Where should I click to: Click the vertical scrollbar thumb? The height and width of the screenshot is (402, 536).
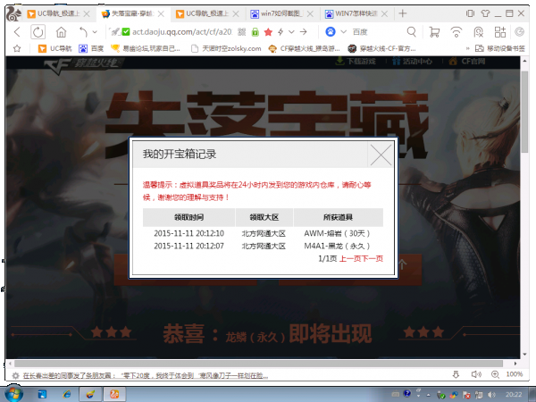pyautogui.click(x=524, y=112)
